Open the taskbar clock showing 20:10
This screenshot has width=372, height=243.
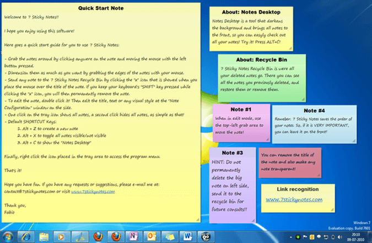click(357, 236)
